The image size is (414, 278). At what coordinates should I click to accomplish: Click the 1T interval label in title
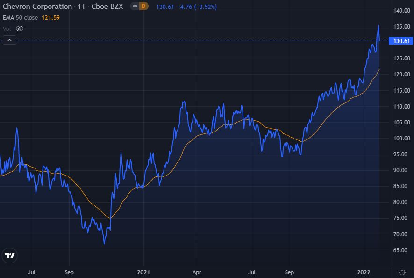[82, 7]
